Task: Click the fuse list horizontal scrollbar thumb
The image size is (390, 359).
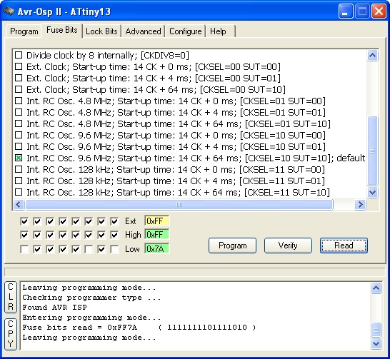Action: [179, 204]
